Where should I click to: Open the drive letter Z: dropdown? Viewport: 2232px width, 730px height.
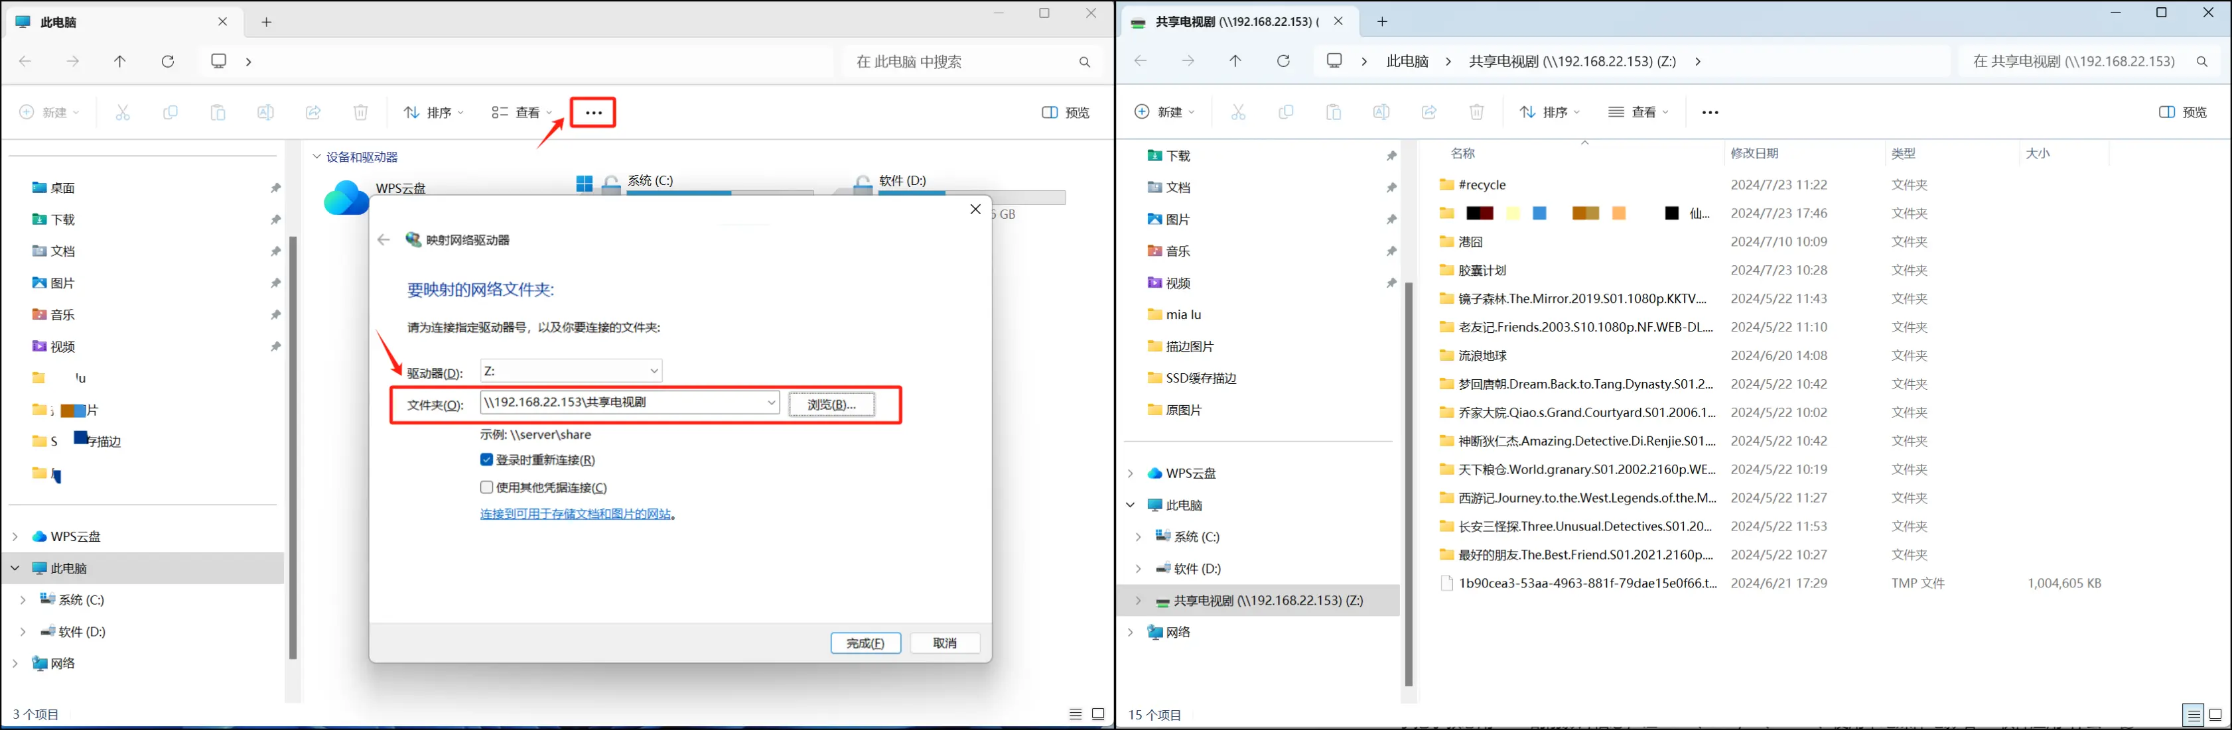pos(654,371)
